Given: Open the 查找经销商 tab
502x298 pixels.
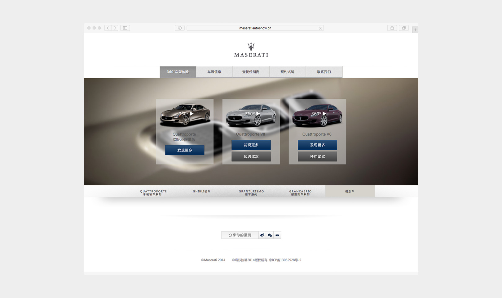Looking at the screenshot, I should pos(251,72).
